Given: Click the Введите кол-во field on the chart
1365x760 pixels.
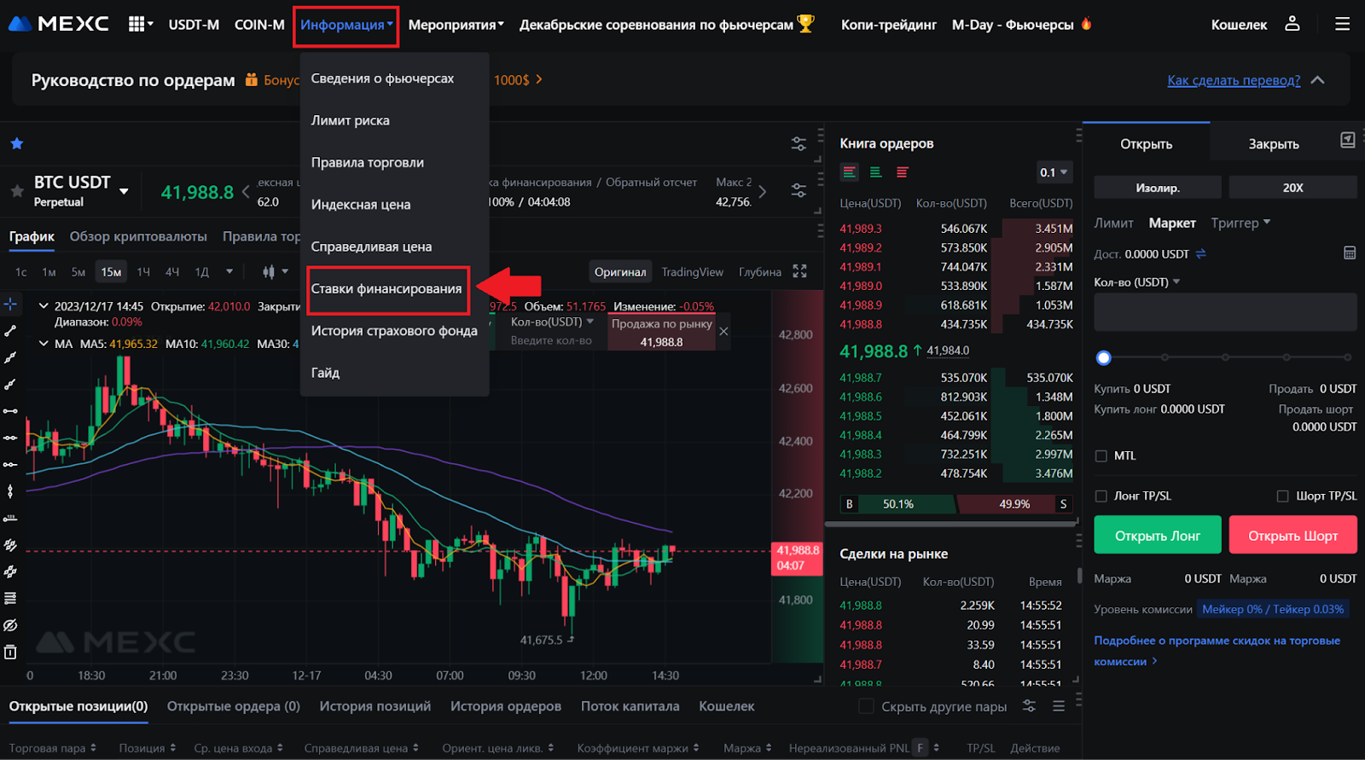Looking at the screenshot, I should click(551, 340).
